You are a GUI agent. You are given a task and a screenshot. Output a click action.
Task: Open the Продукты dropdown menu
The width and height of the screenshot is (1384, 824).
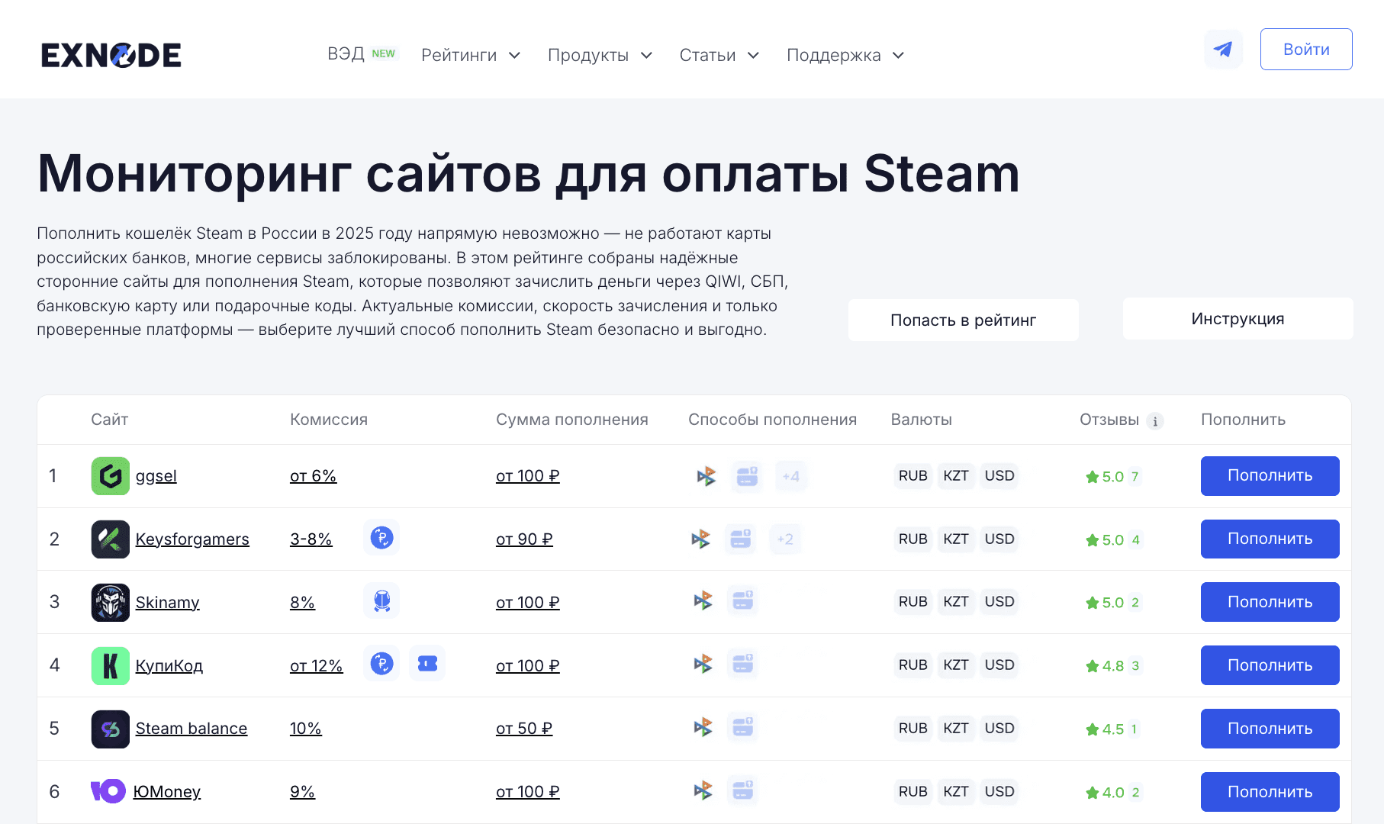[600, 55]
